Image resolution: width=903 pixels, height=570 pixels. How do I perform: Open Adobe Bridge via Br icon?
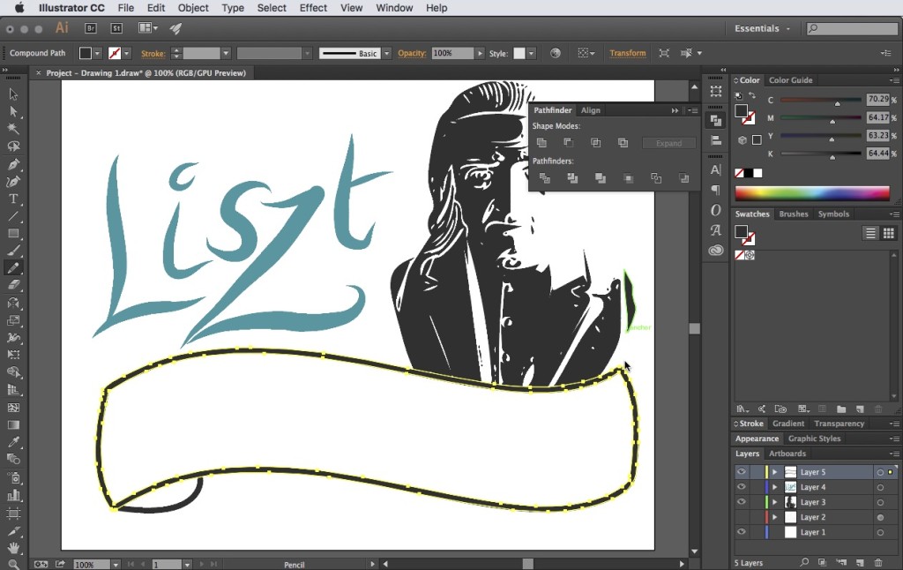point(91,28)
